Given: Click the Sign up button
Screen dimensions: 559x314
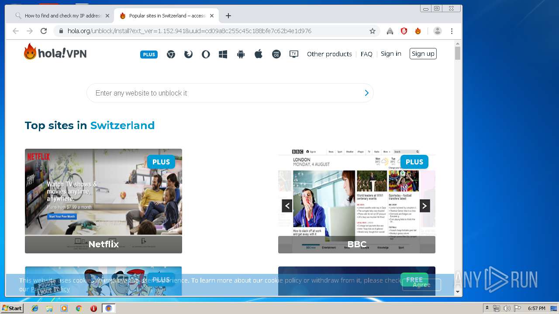Looking at the screenshot, I should pyautogui.click(x=423, y=54).
